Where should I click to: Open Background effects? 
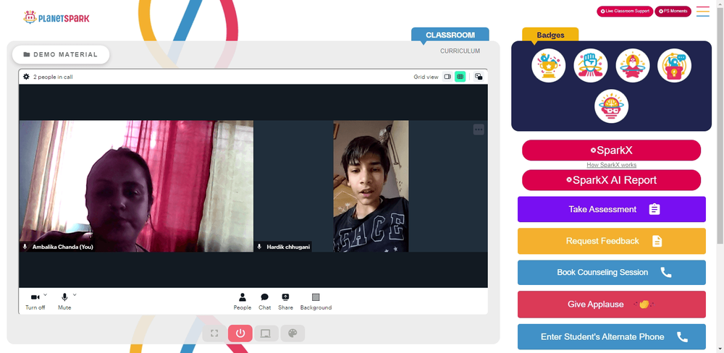click(x=316, y=302)
